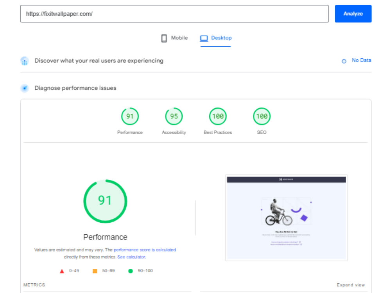Image resolution: width=391 pixels, height=293 pixels.
Task: Open the performance score is calculated link
Action: (x=145, y=250)
